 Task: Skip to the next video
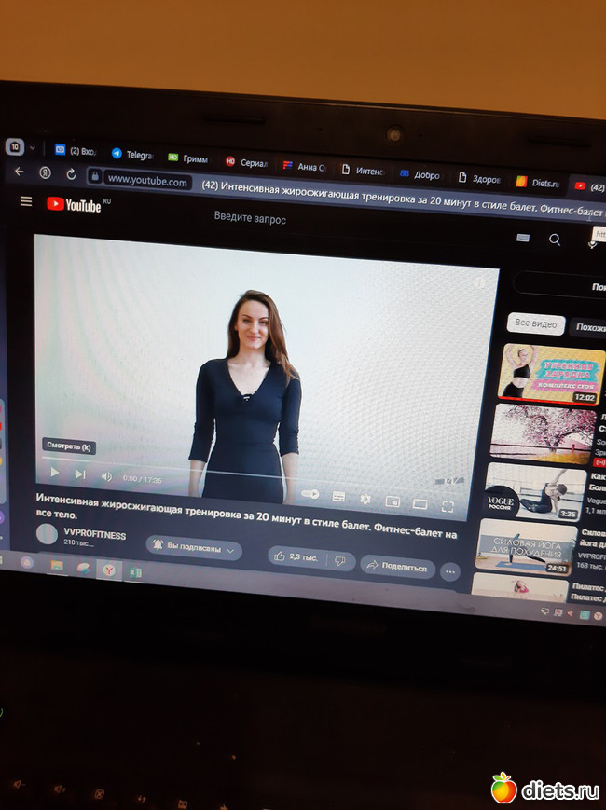[x=80, y=474]
